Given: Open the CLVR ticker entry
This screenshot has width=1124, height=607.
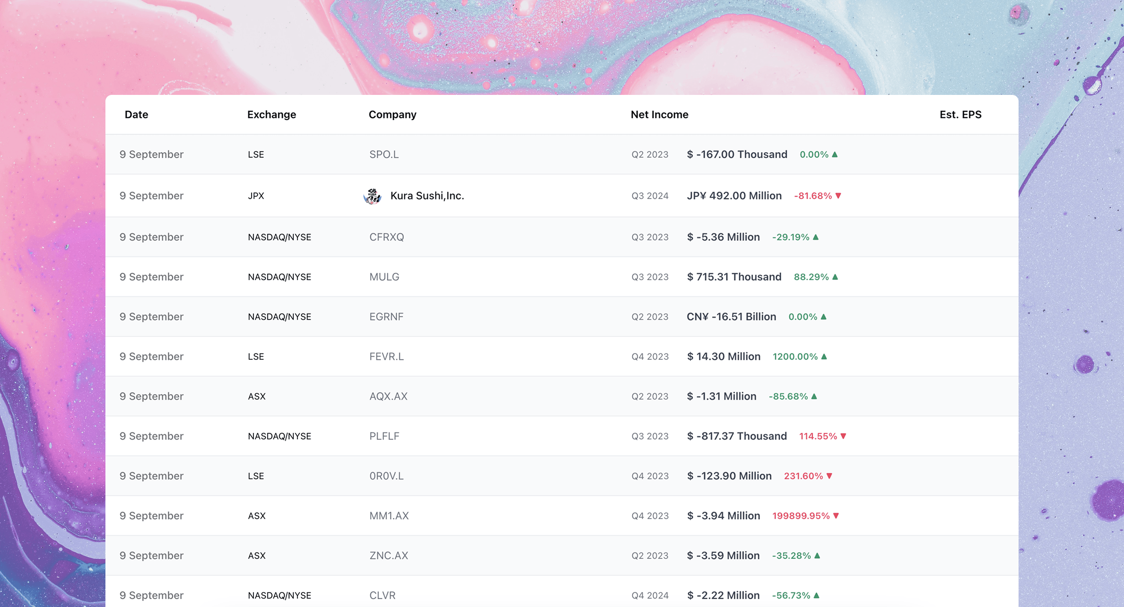Looking at the screenshot, I should click(x=382, y=595).
